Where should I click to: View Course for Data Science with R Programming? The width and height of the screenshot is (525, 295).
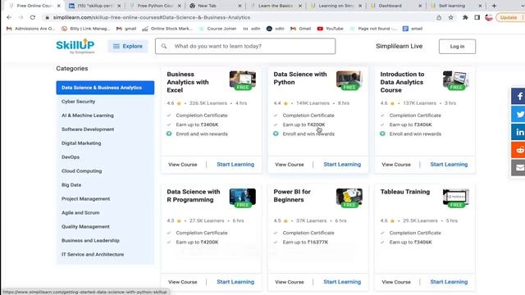click(x=182, y=282)
